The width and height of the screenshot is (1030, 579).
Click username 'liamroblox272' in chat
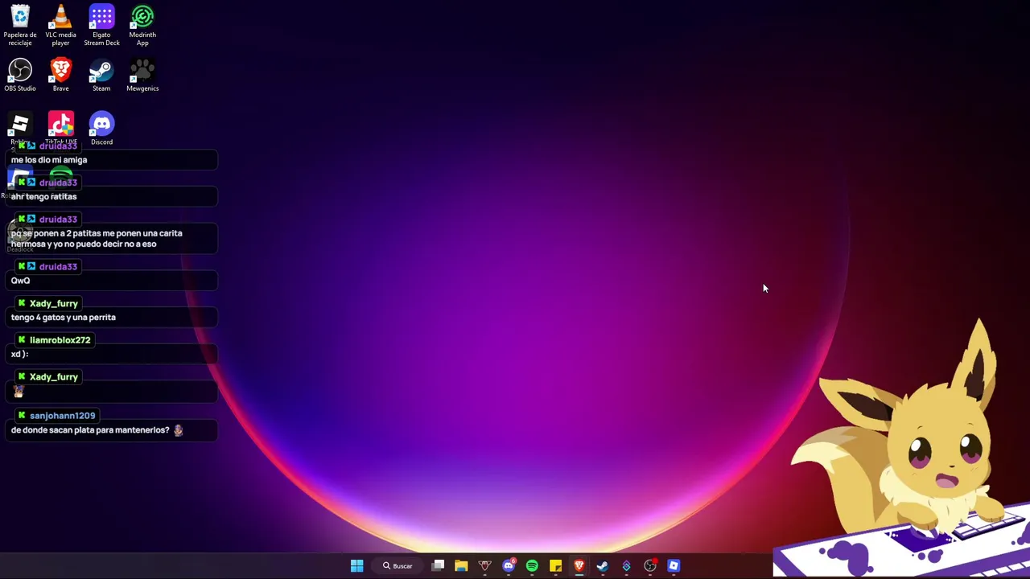point(60,340)
